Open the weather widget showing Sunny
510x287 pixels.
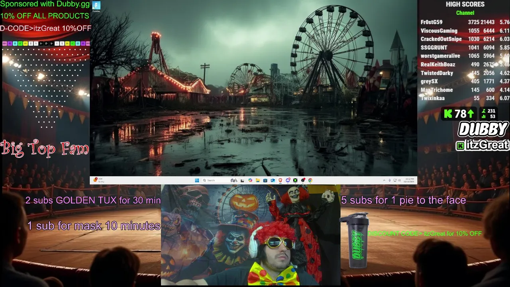[98, 180]
